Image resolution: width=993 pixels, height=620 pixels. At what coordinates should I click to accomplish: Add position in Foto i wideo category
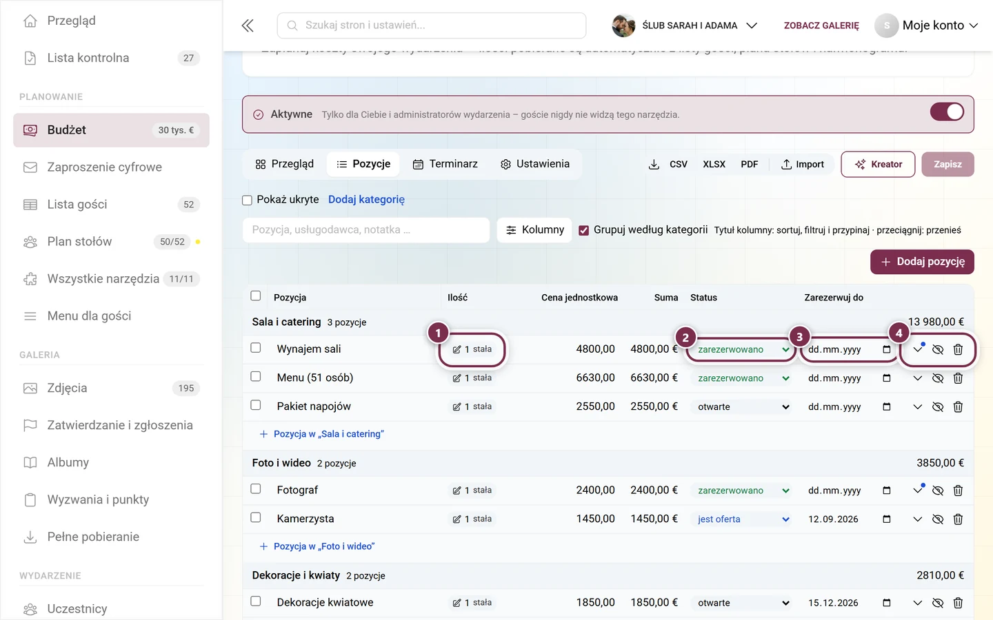point(317,546)
